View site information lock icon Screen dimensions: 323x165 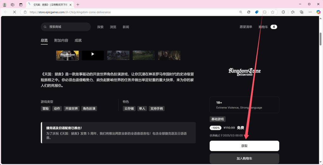(25, 12)
